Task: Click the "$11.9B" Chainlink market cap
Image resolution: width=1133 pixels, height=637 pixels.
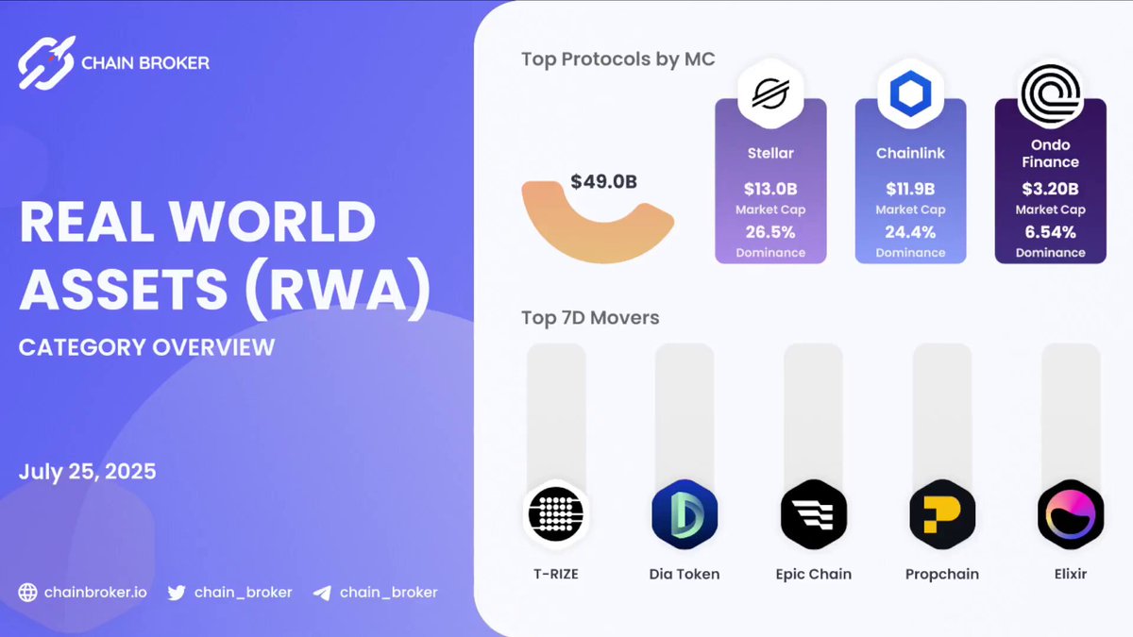Action: click(x=910, y=189)
